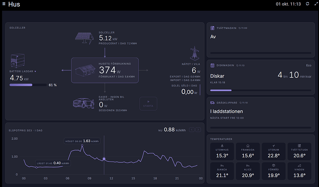The width and height of the screenshot is (319, 187).
Task: Expand the Batteri laddar dropdown arrow
Action: coord(35,72)
